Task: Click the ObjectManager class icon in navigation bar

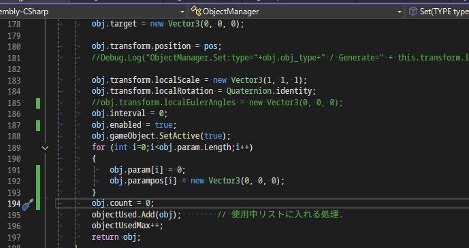Action: 195,12
